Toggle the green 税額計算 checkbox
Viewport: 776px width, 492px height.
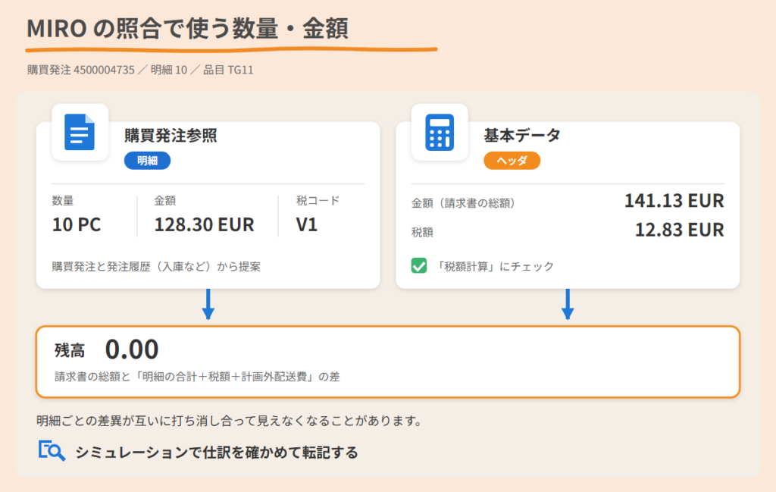point(418,266)
